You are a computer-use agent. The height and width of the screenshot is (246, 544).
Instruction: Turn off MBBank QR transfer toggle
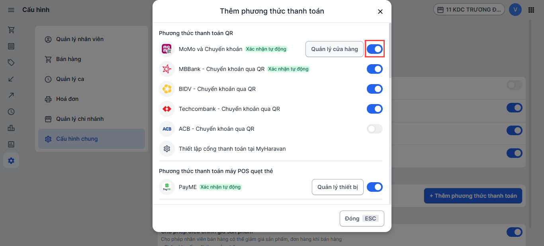pos(374,69)
